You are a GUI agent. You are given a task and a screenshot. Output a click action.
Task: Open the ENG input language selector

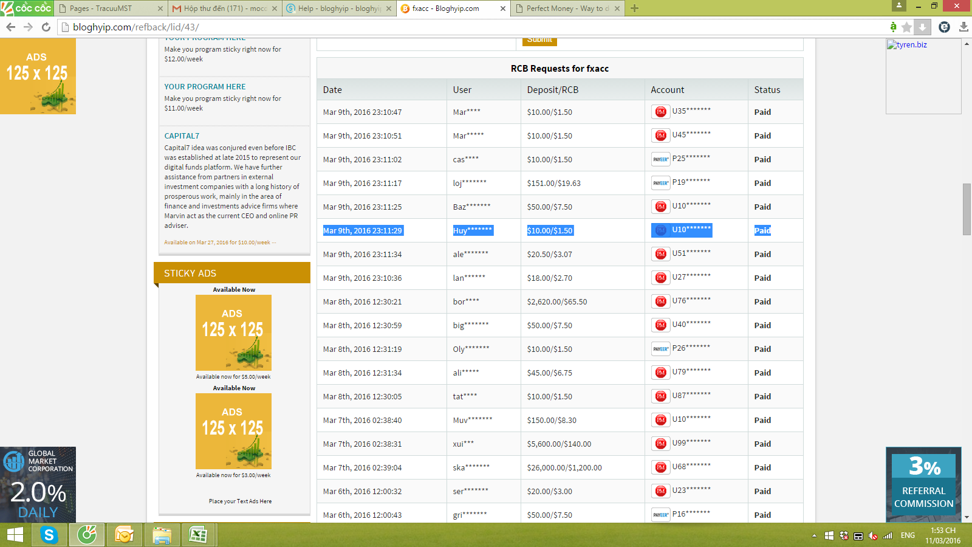pos(908,535)
